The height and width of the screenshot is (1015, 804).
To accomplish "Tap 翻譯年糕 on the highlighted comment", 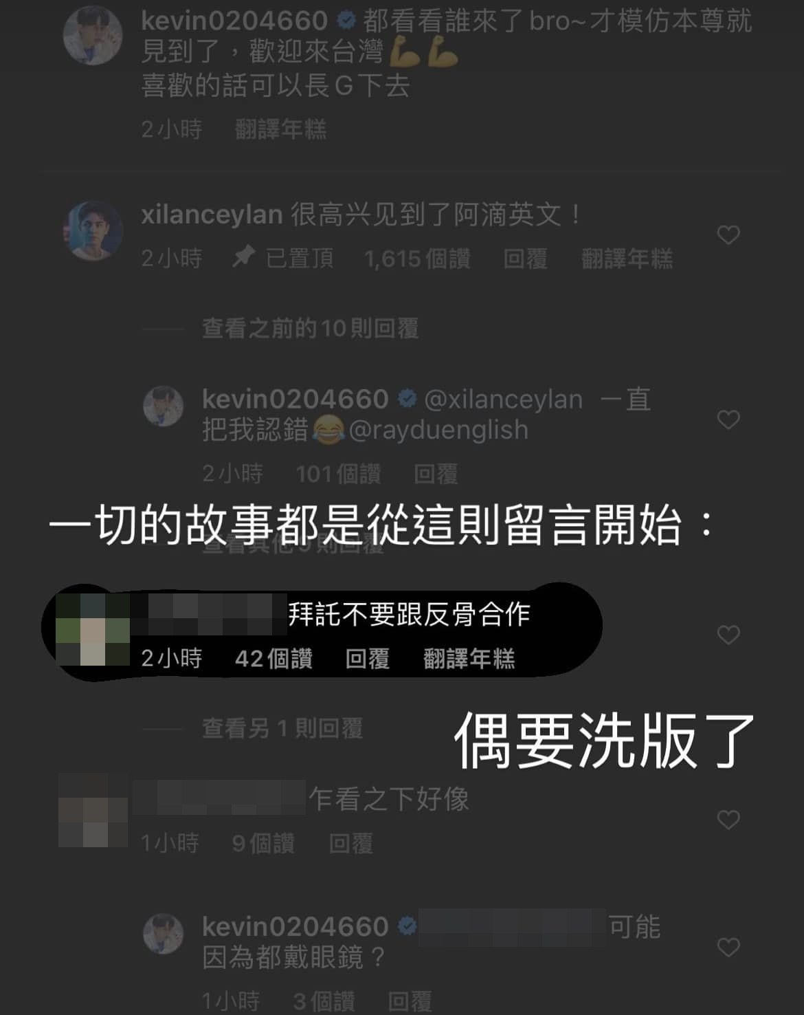I will (469, 659).
